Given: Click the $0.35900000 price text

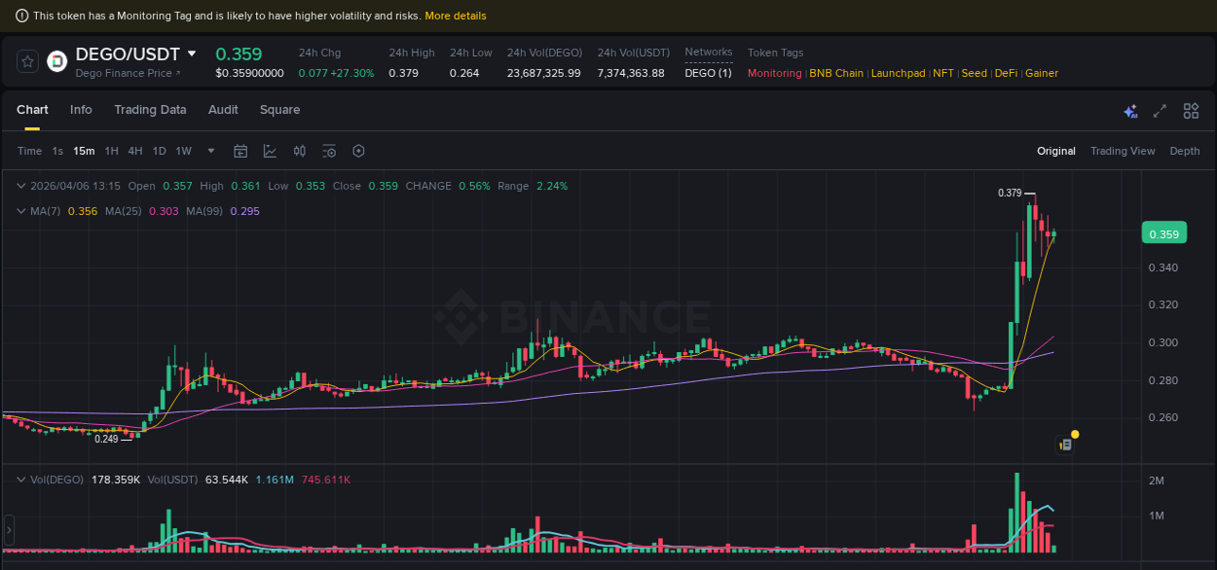Looking at the screenshot, I should (250, 73).
